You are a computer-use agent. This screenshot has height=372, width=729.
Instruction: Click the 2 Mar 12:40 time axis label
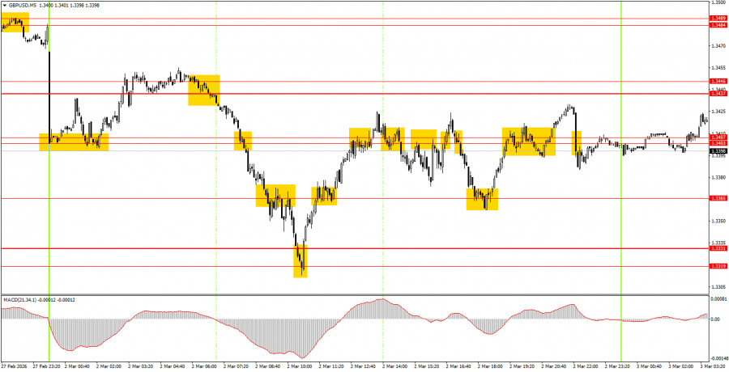(x=364, y=366)
